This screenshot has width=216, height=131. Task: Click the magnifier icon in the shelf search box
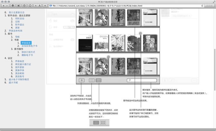point(129,80)
